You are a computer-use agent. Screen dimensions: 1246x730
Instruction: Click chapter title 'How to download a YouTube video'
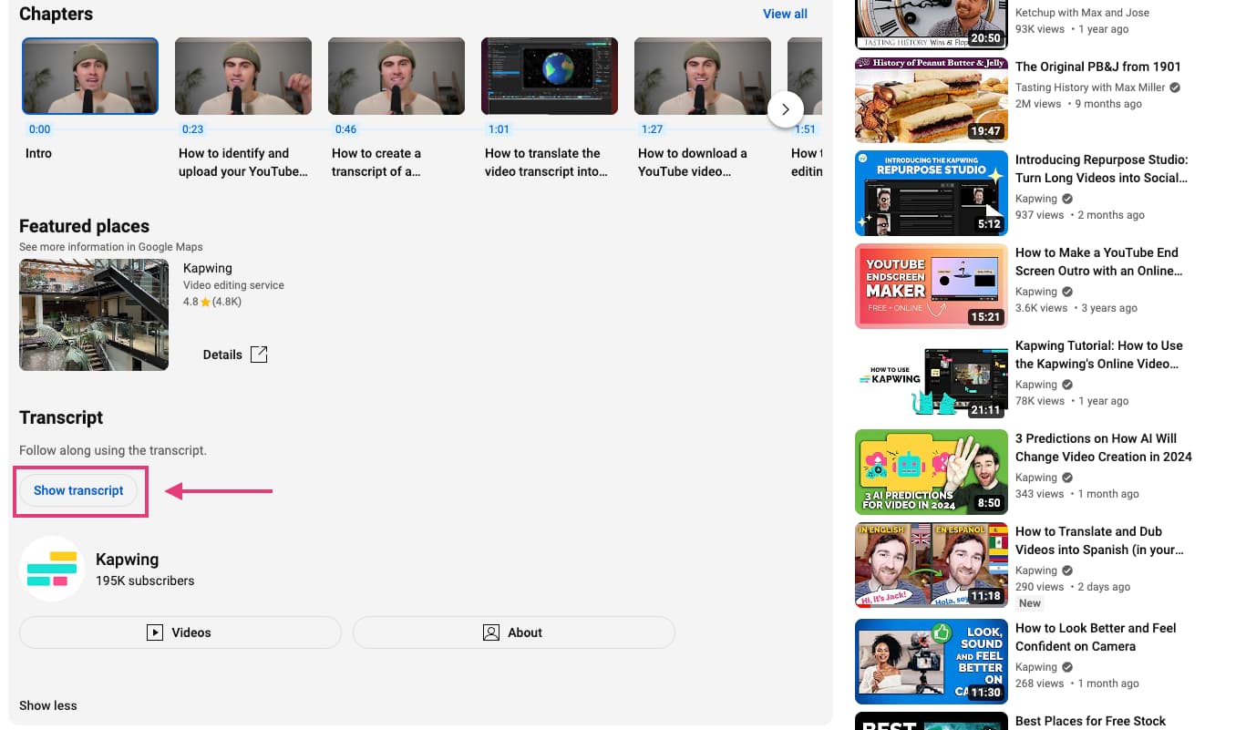coord(693,162)
